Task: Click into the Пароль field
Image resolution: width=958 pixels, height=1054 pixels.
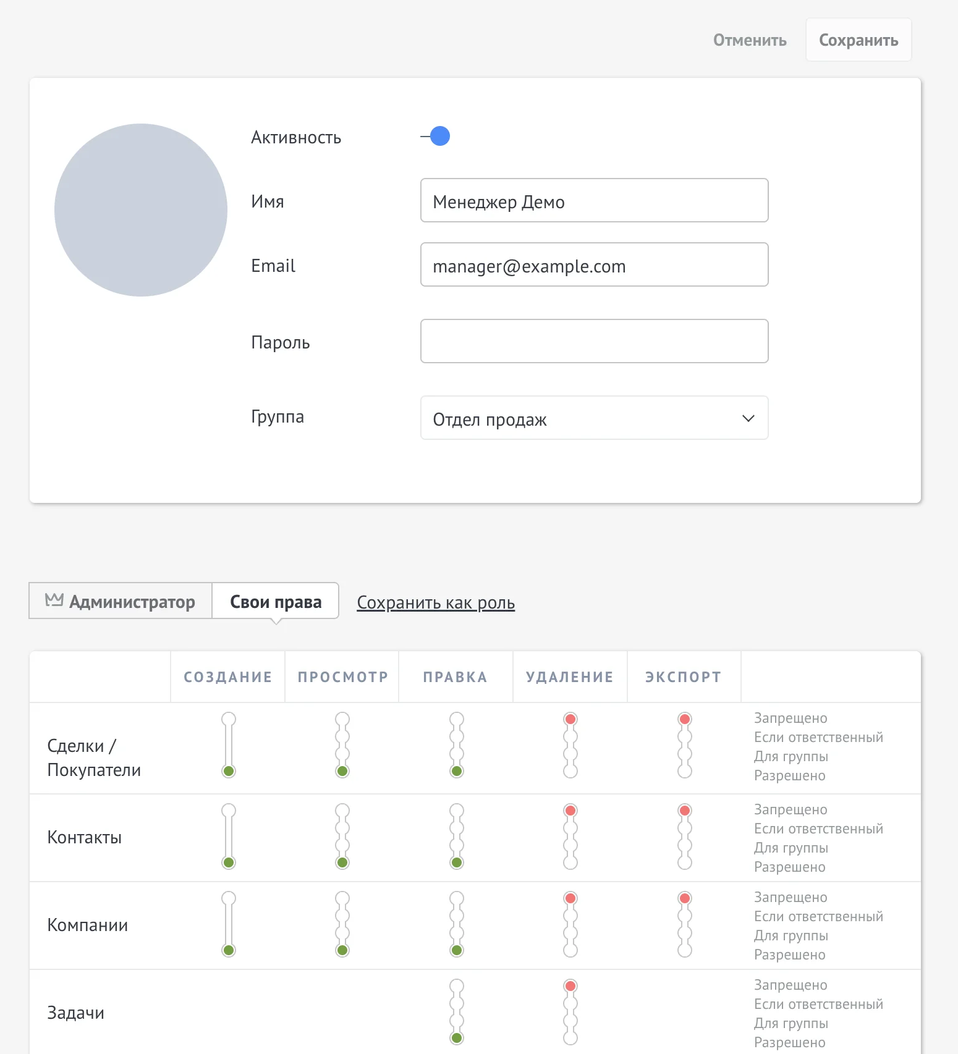Action: (594, 342)
